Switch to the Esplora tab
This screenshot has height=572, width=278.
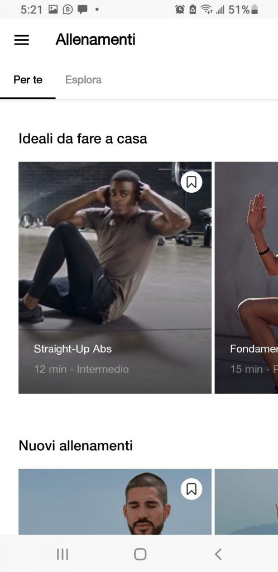click(x=83, y=80)
